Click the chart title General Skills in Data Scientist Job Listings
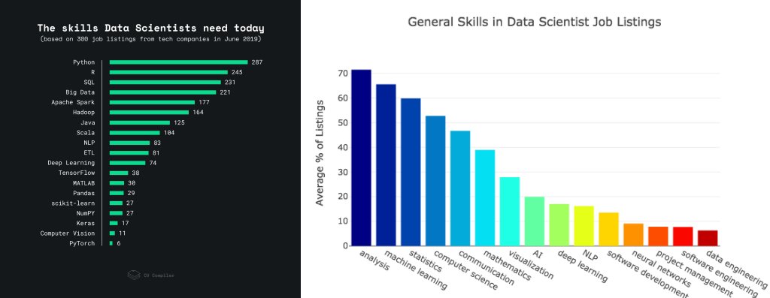The height and width of the screenshot is (298, 770). [x=535, y=22]
